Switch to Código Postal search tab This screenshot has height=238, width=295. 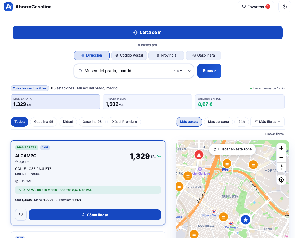[129, 56]
